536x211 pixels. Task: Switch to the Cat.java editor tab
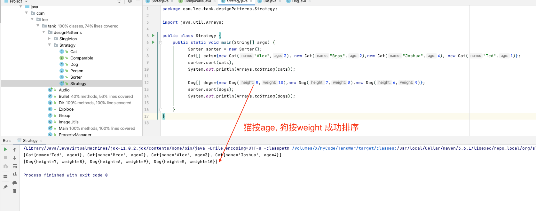coord(269,2)
